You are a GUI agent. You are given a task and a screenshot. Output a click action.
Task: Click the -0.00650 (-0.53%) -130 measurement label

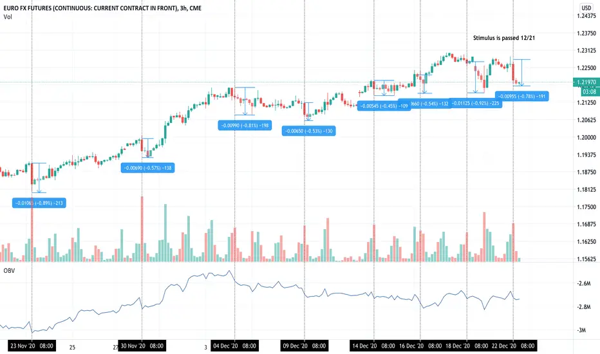point(309,131)
